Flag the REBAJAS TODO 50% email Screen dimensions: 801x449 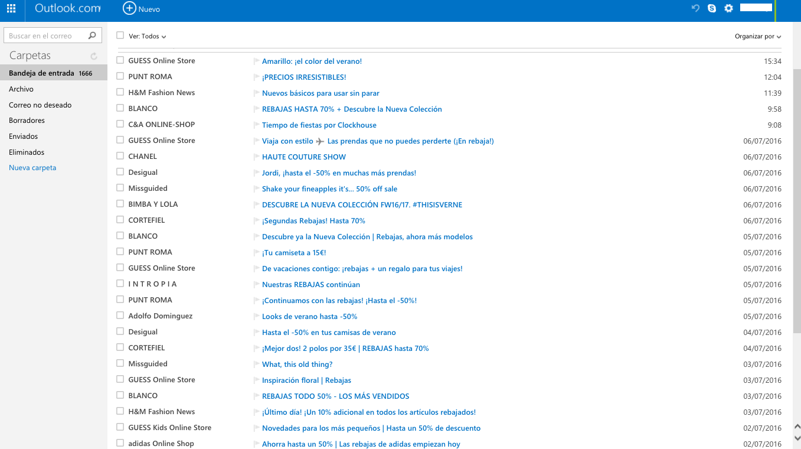pyautogui.click(x=257, y=396)
